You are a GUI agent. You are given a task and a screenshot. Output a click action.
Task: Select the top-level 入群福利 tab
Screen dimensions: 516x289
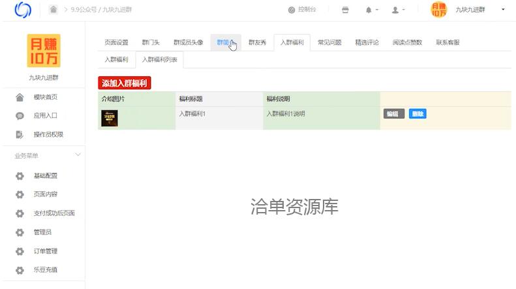(x=292, y=42)
